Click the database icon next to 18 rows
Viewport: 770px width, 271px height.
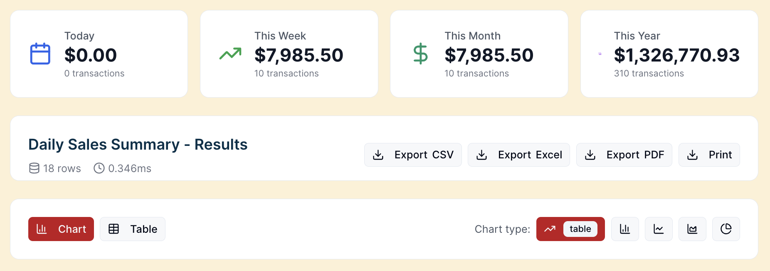pos(34,168)
